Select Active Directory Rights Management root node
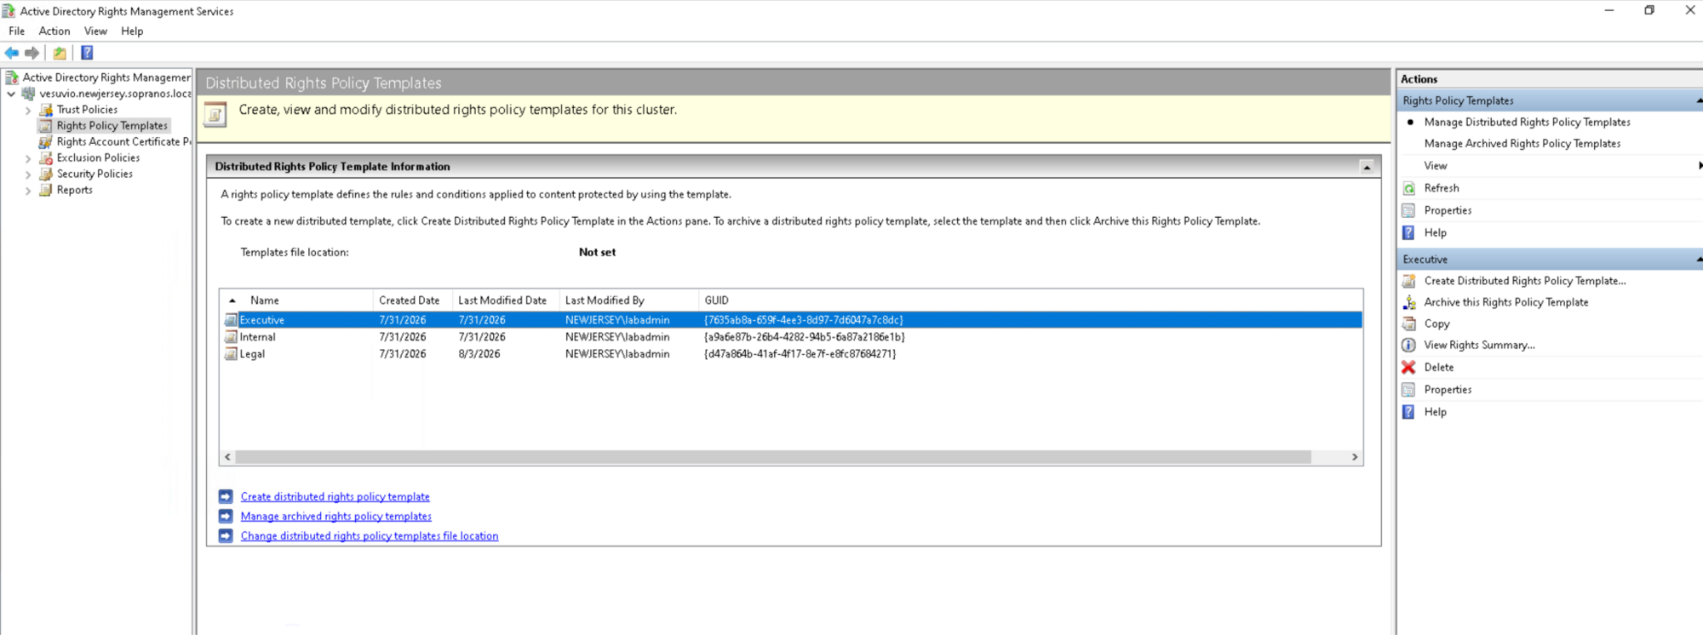The image size is (1703, 635). point(106,77)
